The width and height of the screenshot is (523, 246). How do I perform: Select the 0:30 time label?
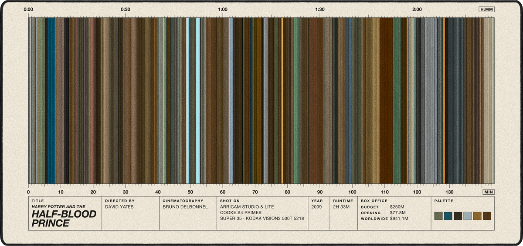click(126, 9)
